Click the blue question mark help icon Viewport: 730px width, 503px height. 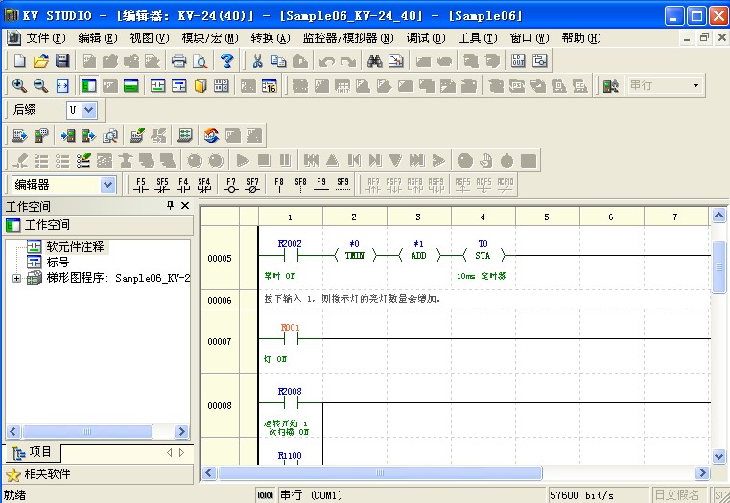(x=226, y=60)
